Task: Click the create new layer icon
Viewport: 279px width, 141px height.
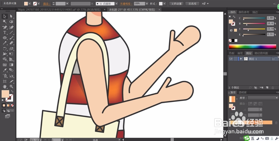Action: click(267, 88)
